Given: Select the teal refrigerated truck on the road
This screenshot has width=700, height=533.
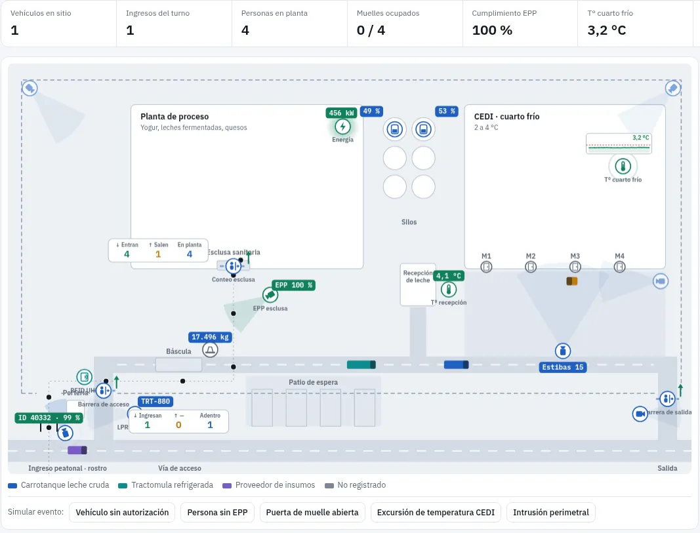Looking at the screenshot, I should pos(361,365).
